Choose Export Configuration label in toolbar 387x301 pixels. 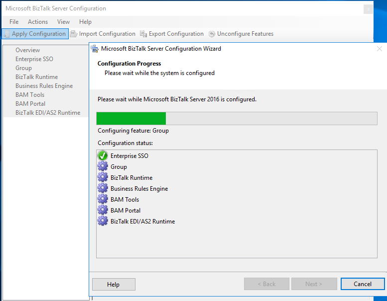(176, 34)
